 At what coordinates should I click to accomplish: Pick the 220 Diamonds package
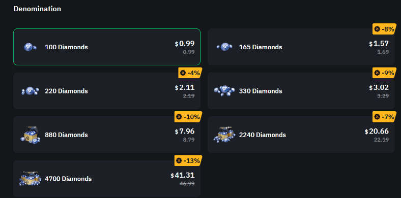(x=107, y=91)
